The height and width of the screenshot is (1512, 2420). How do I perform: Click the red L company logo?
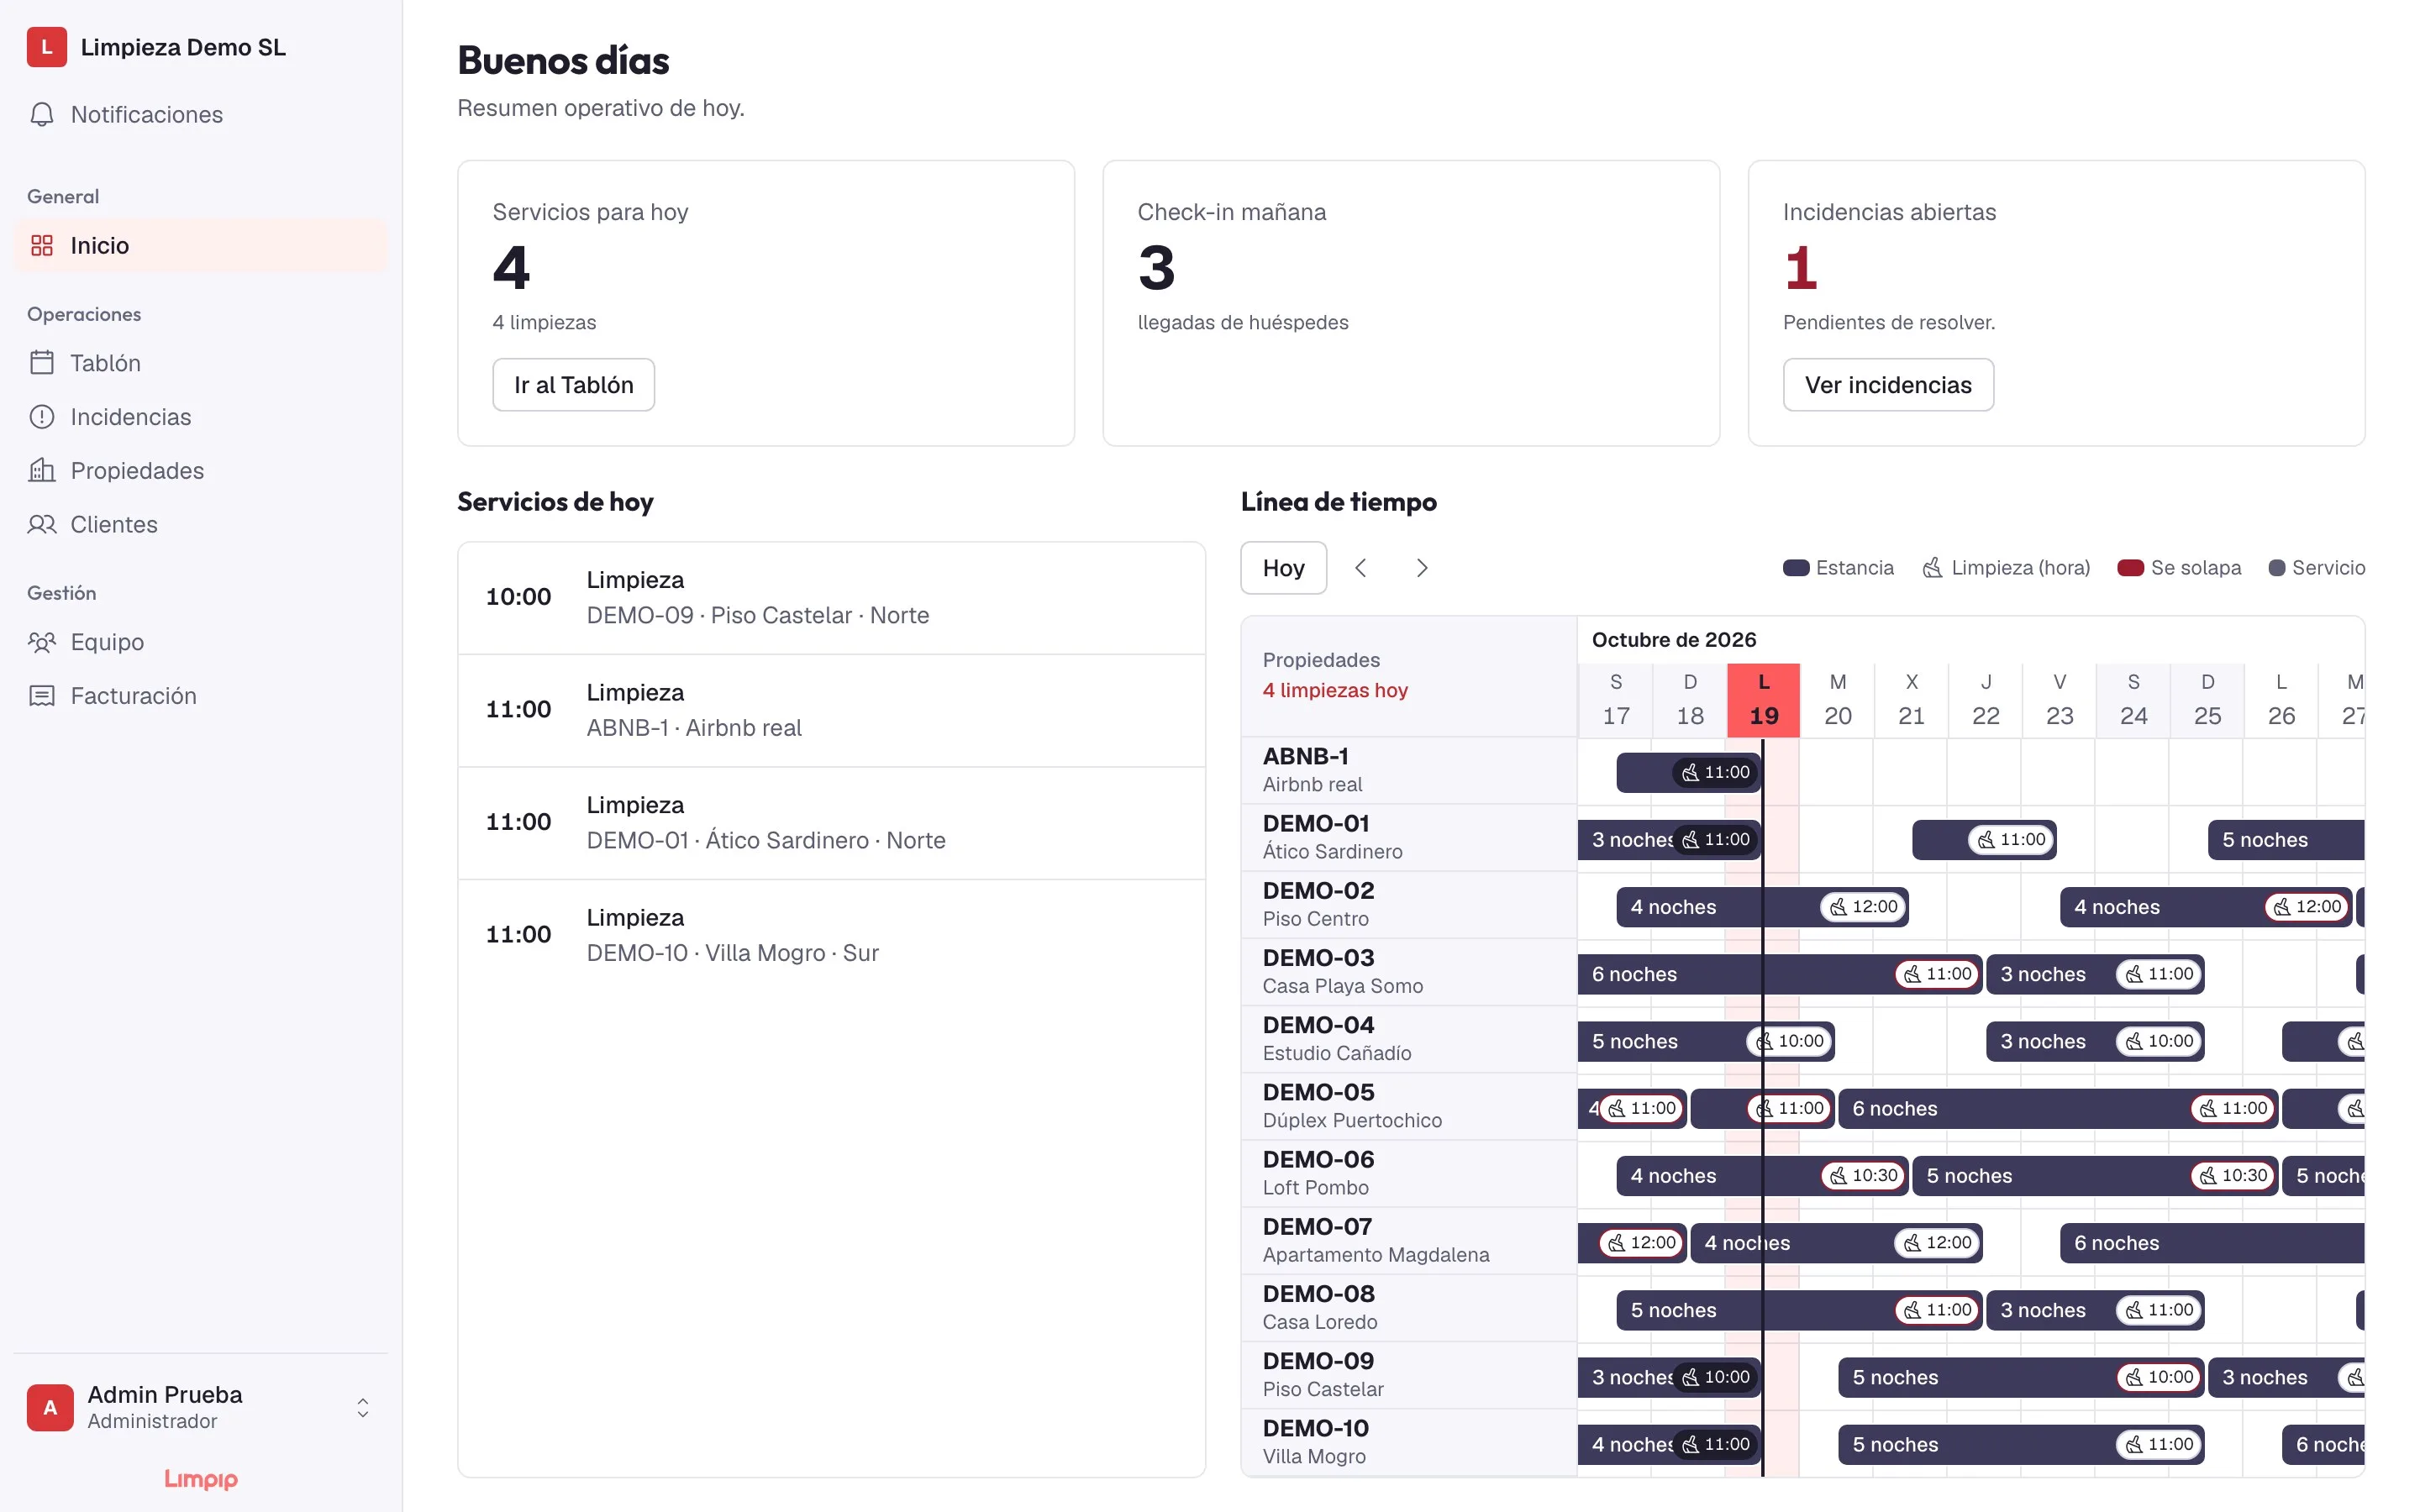[x=47, y=47]
